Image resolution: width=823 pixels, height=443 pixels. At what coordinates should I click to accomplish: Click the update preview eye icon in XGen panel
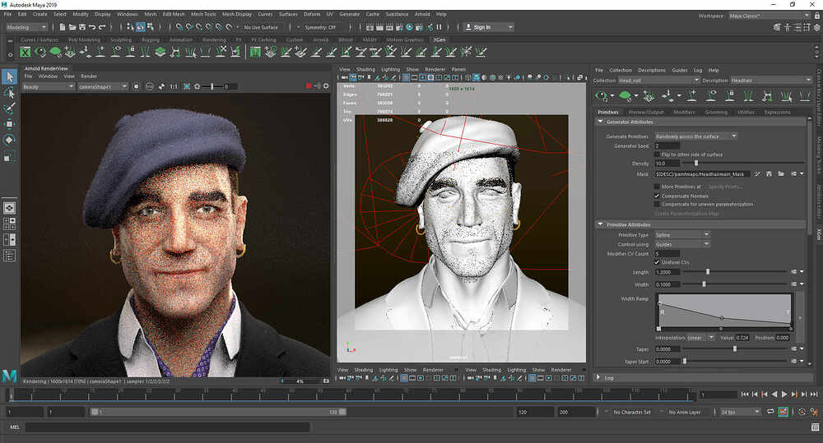coord(602,96)
